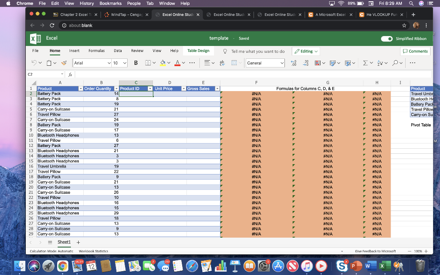This screenshot has width=440, height=275.
Task: Open Chrome's History menu
Action: pyautogui.click(x=86, y=3)
